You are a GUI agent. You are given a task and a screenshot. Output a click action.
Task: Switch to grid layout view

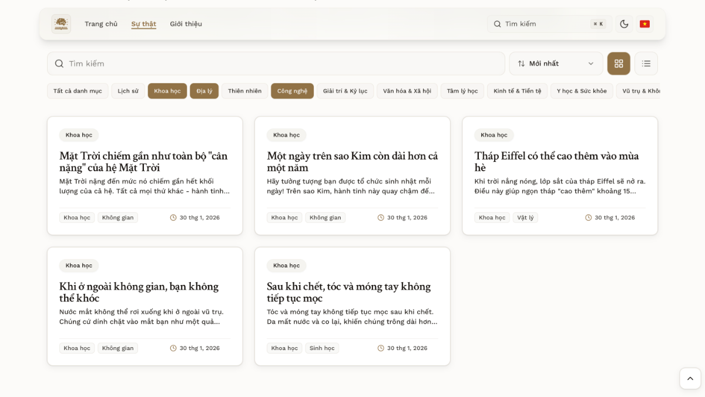click(619, 63)
